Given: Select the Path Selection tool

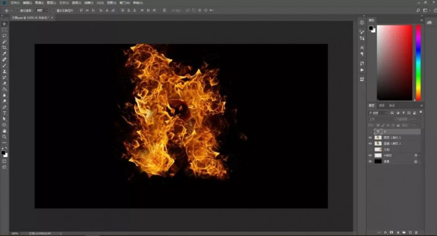Looking at the screenshot, I should click(4, 119).
